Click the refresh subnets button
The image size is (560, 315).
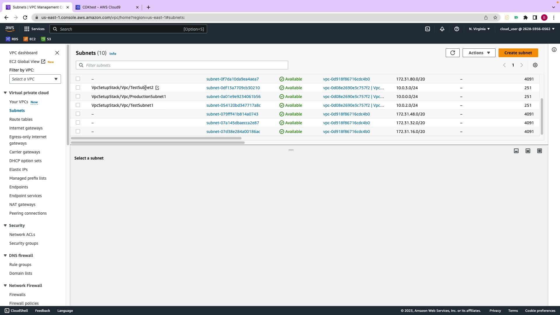coord(452,53)
